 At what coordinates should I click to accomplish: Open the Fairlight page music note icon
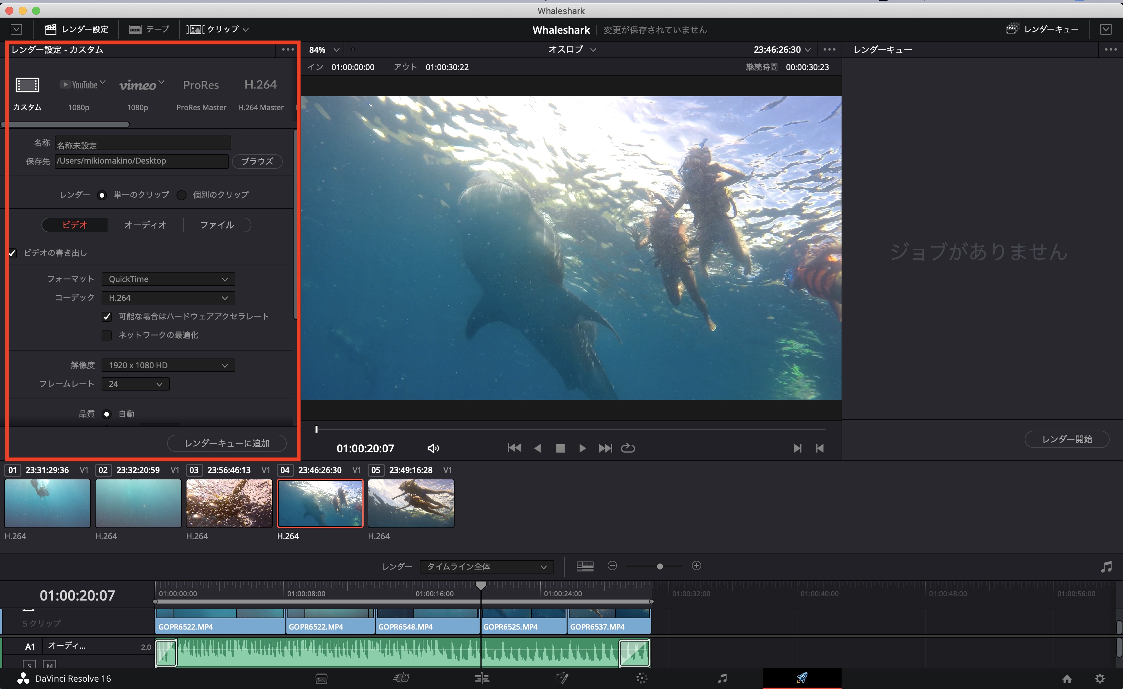722,678
